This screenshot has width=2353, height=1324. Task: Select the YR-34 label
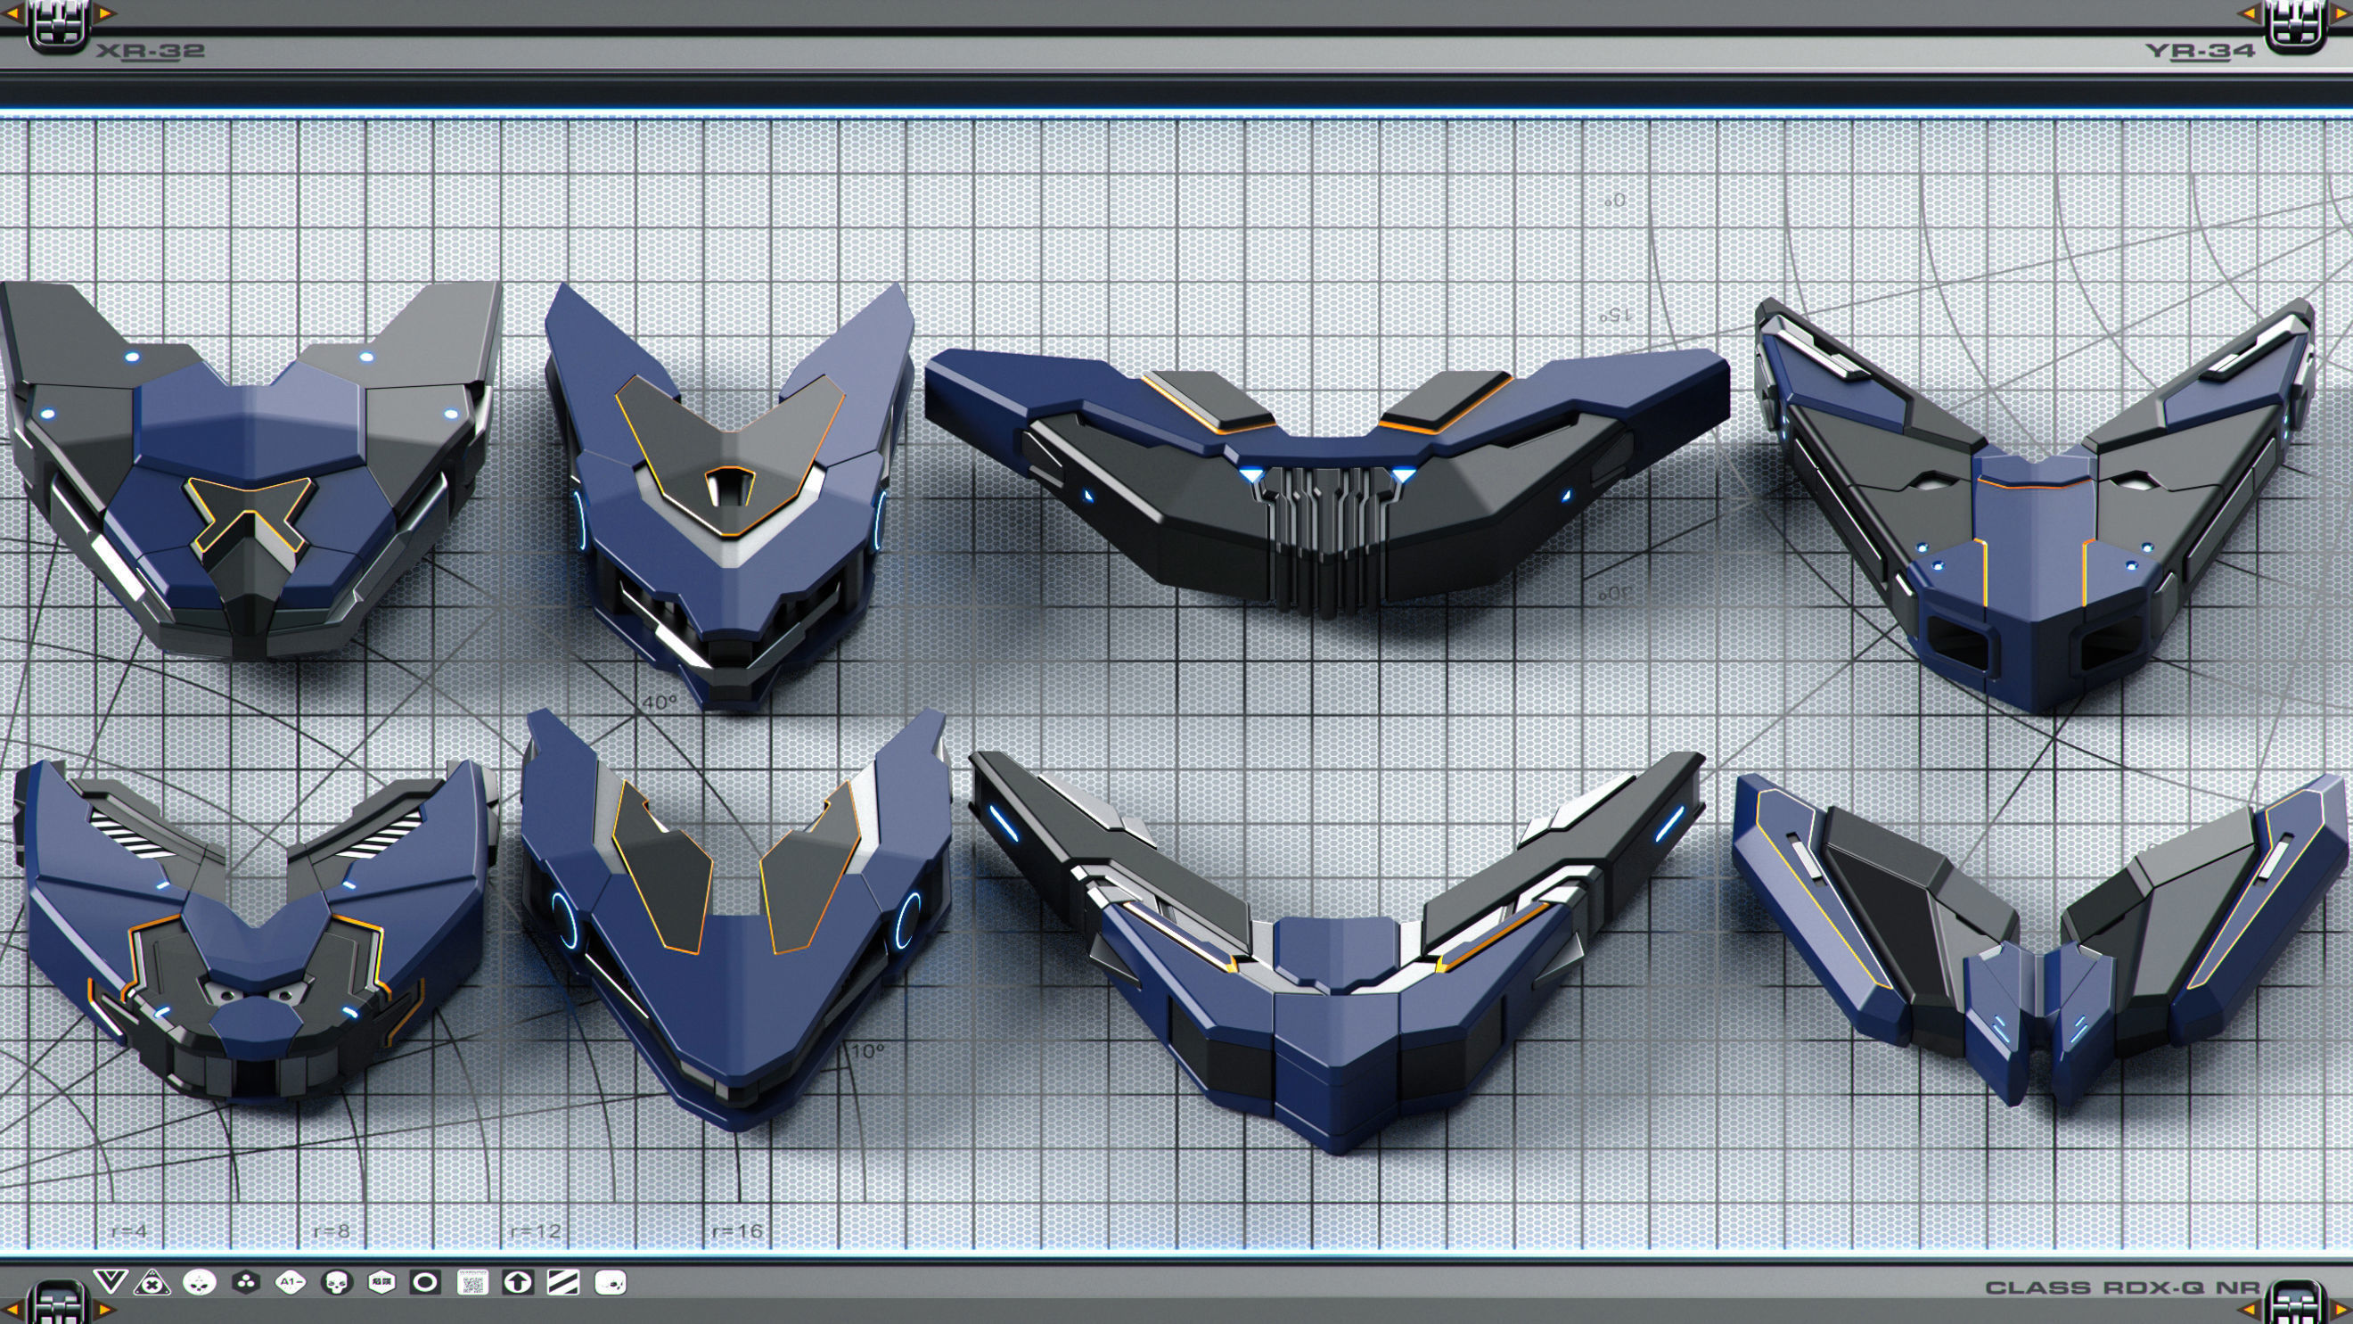click(x=2200, y=50)
